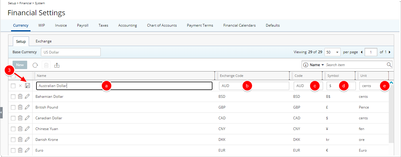Viewport: 401px width, 157px height.
Task: Click the export icon in the toolbar
Action: (x=57, y=65)
